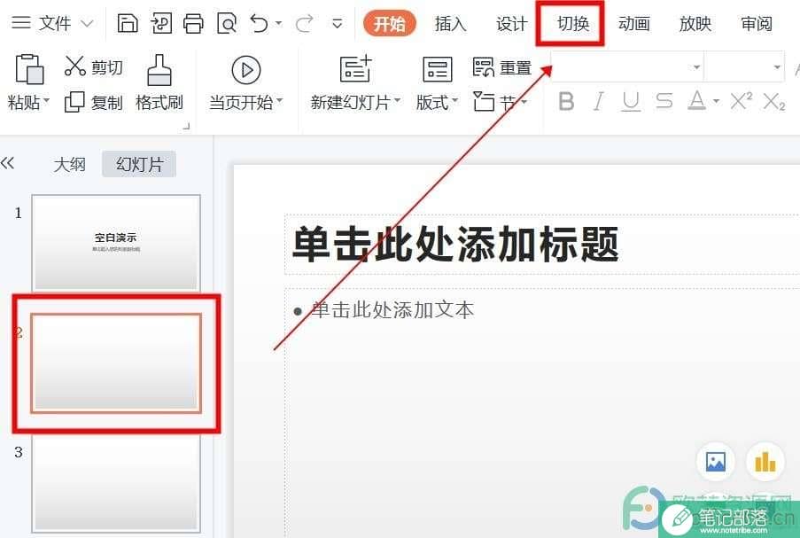Toggle Superscript formatting
The height and width of the screenshot is (538, 800).
(x=742, y=100)
